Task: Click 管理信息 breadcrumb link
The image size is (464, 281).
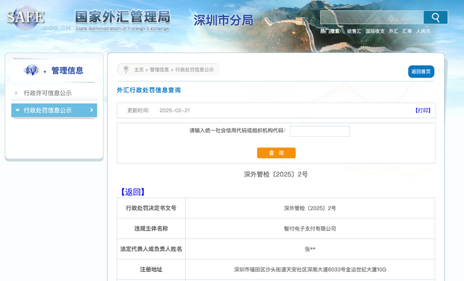Action: click(159, 70)
